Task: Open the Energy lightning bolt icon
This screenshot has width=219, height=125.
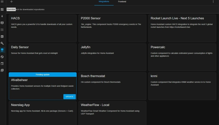Action: (2, 16)
